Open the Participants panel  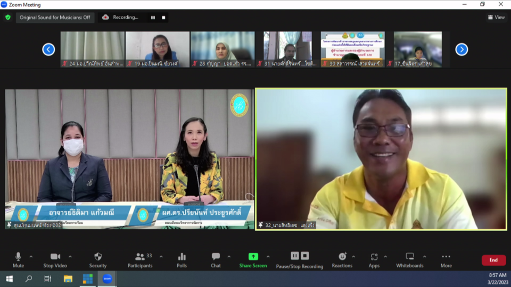140,259
